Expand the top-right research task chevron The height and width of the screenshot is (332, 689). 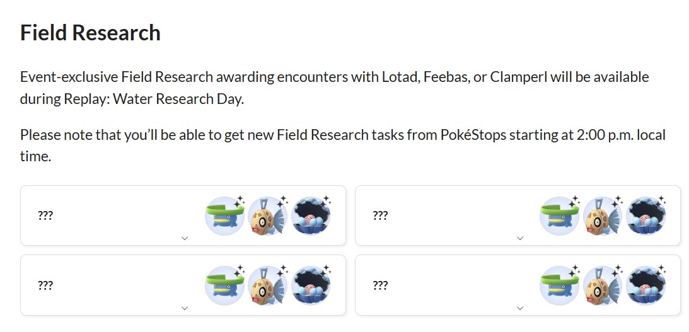point(519,238)
